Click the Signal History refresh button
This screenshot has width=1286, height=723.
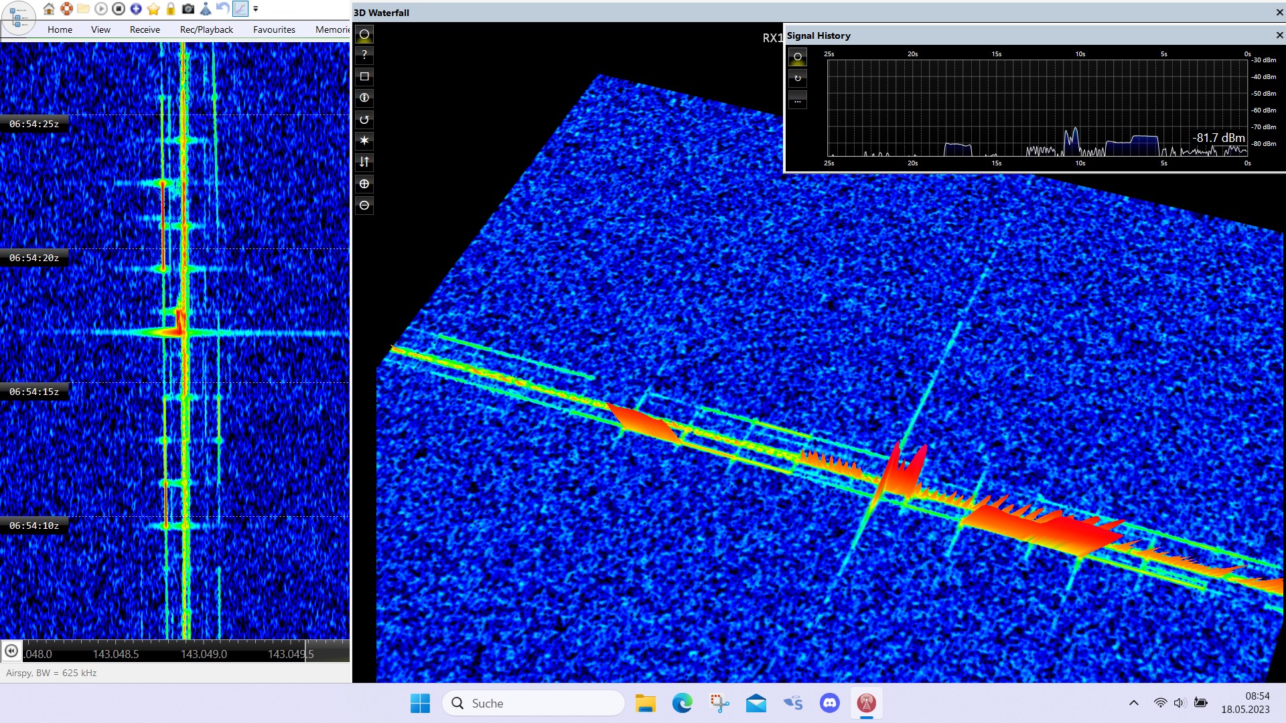(x=798, y=78)
